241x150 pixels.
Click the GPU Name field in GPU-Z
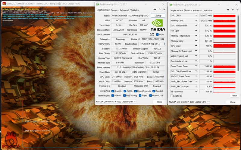pos(130,16)
